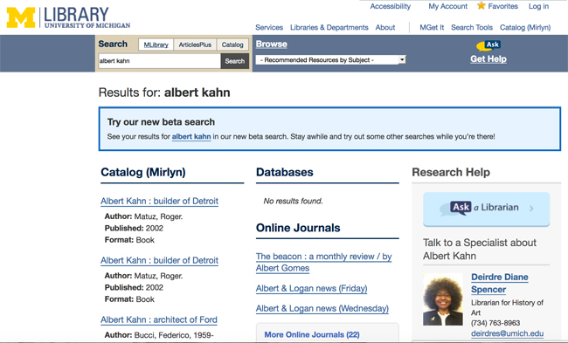The image size is (568, 343).
Task: Select the MLibrary search tab
Action: [156, 45]
